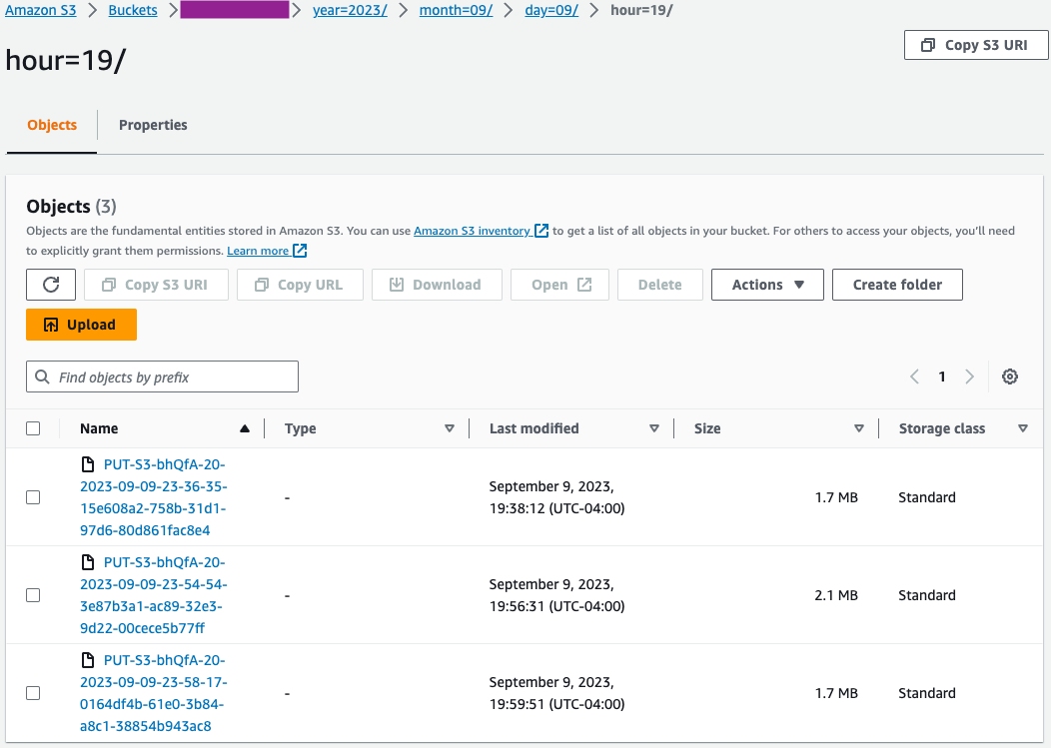Click the Copy S3 URI button at top right
The width and height of the screenshot is (1051, 748).
pyautogui.click(x=976, y=45)
